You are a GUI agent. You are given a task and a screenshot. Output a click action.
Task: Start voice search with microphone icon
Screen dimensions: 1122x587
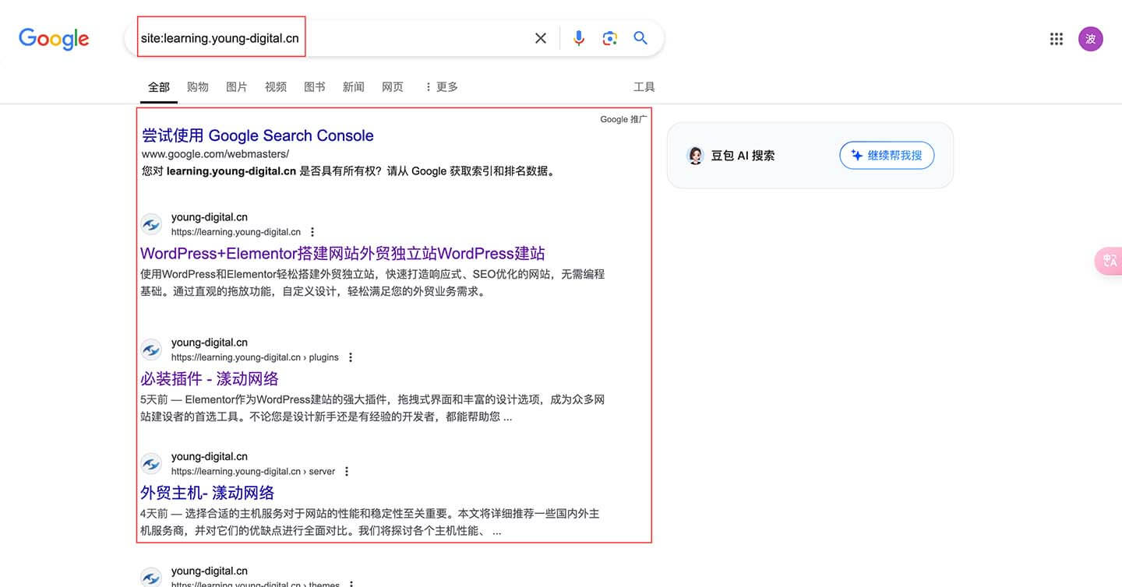(579, 38)
